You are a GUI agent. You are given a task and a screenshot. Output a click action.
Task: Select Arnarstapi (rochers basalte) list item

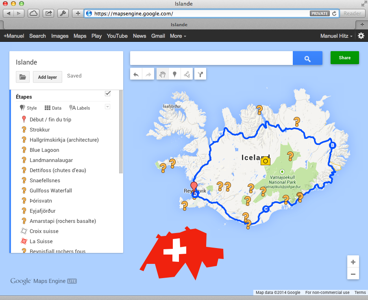tap(63, 221)
